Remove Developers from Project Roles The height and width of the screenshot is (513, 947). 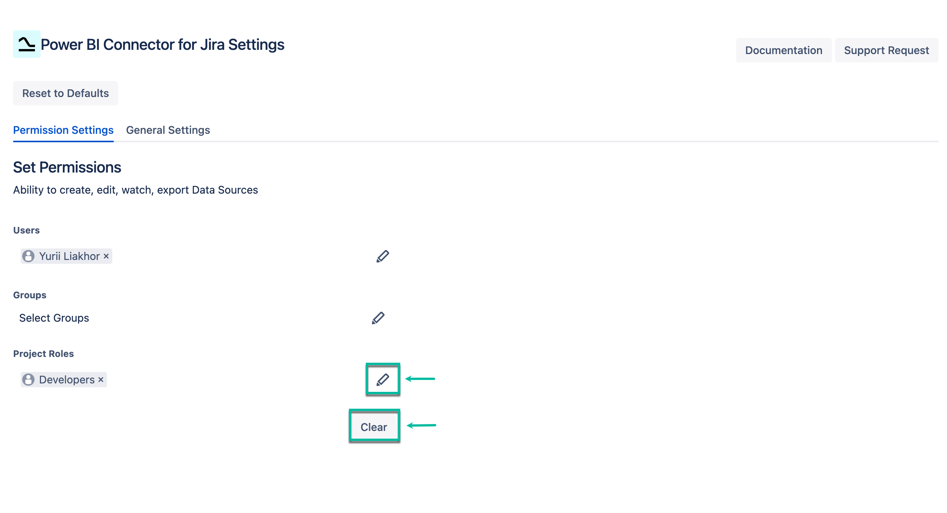pyautogui.click(x=101, y=380)
